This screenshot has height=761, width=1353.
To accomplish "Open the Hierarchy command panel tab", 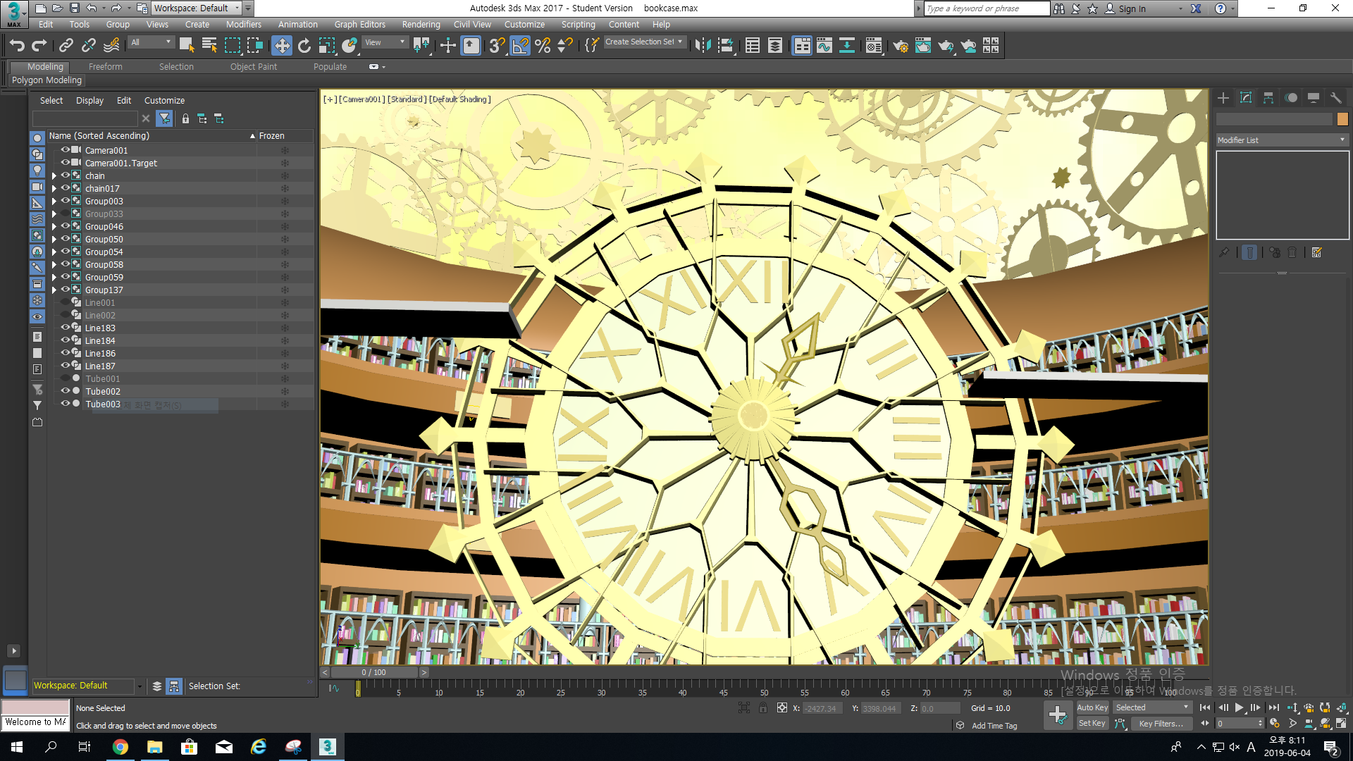I will (1268, 98).
